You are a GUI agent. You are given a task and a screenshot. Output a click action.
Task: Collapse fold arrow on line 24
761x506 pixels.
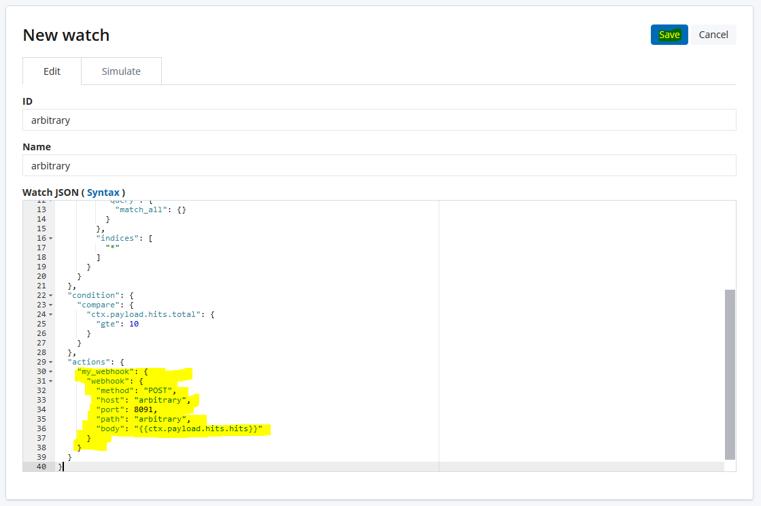click(x=50, y=314)
